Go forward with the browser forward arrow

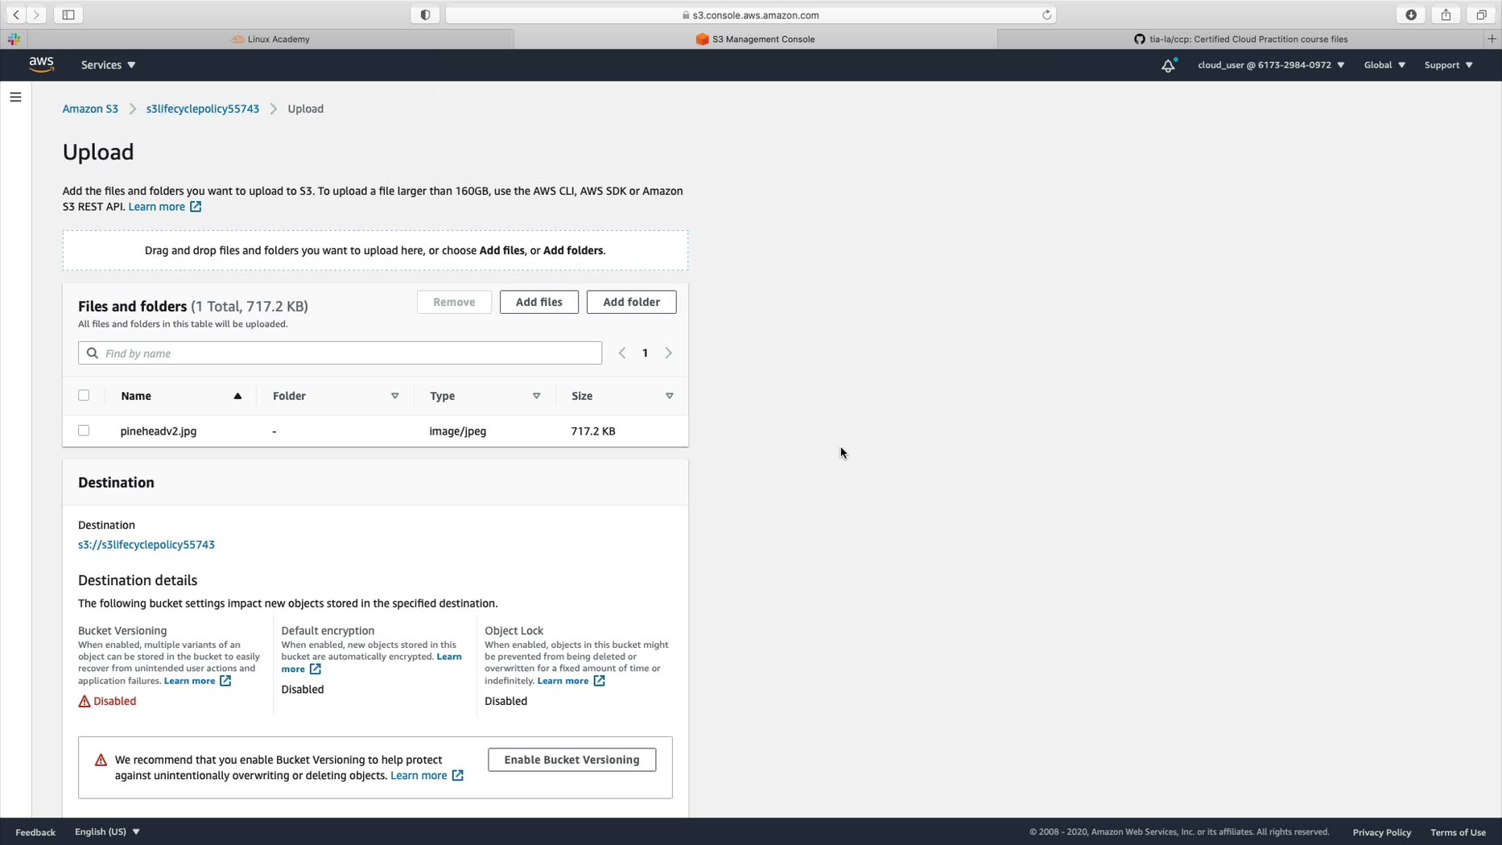click(36, 14)
